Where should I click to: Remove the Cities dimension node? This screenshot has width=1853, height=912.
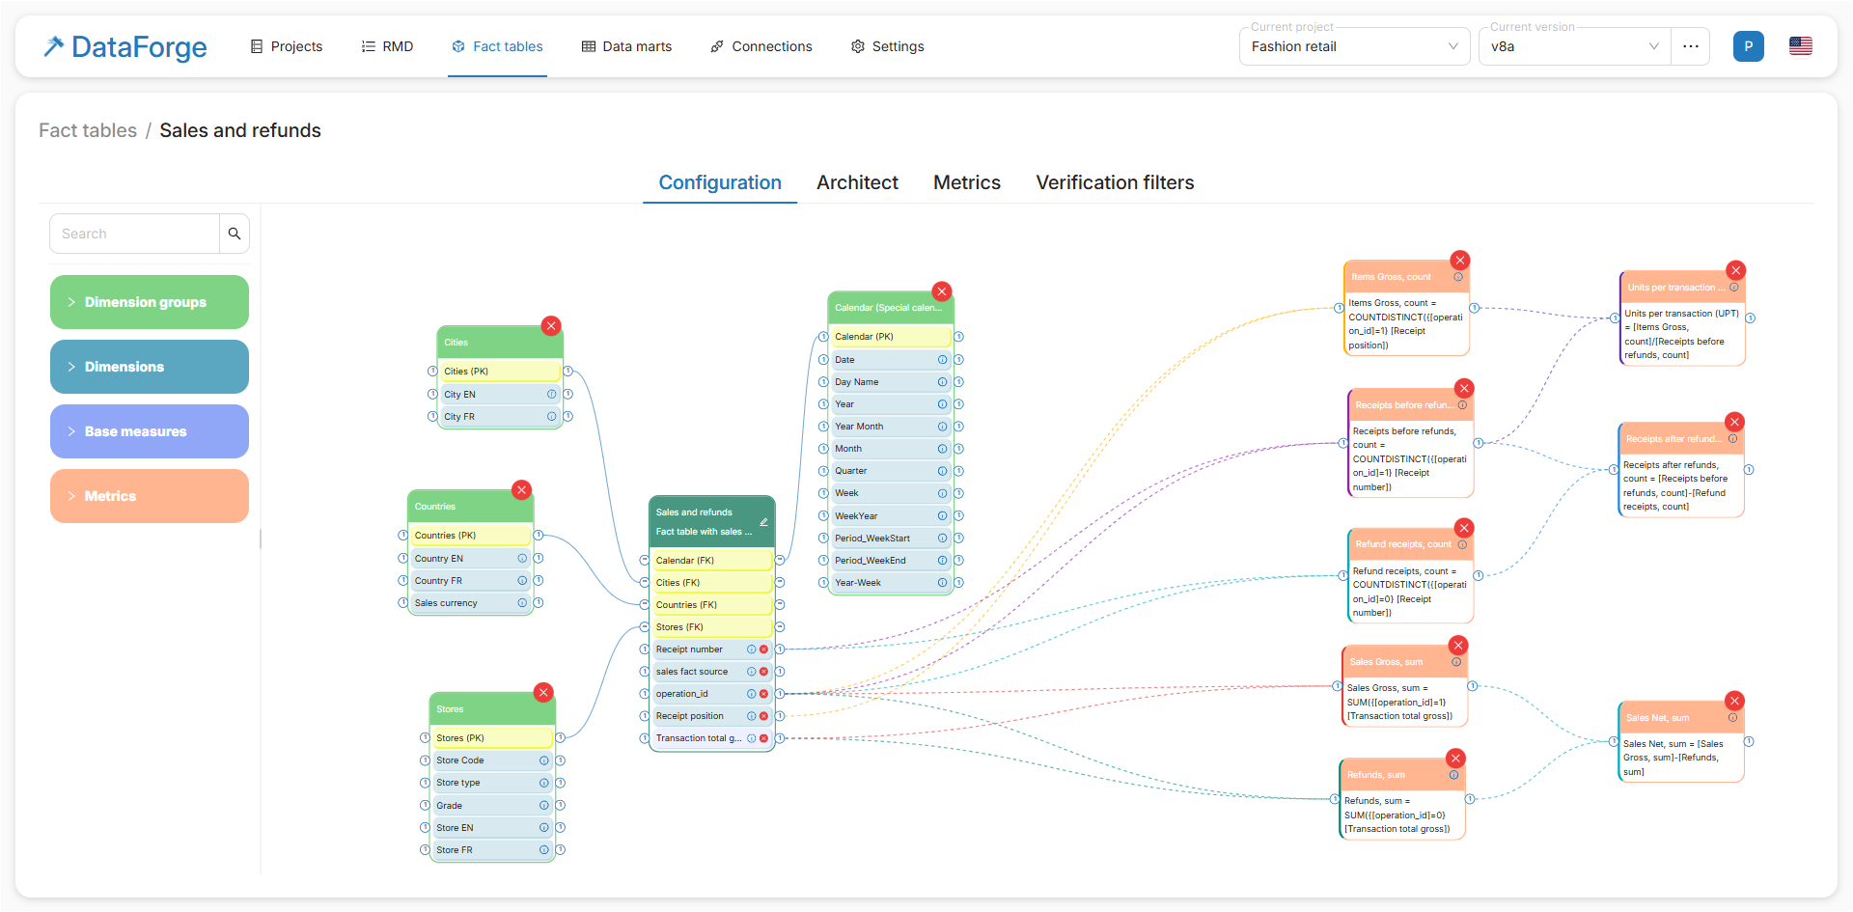[551, 326]
